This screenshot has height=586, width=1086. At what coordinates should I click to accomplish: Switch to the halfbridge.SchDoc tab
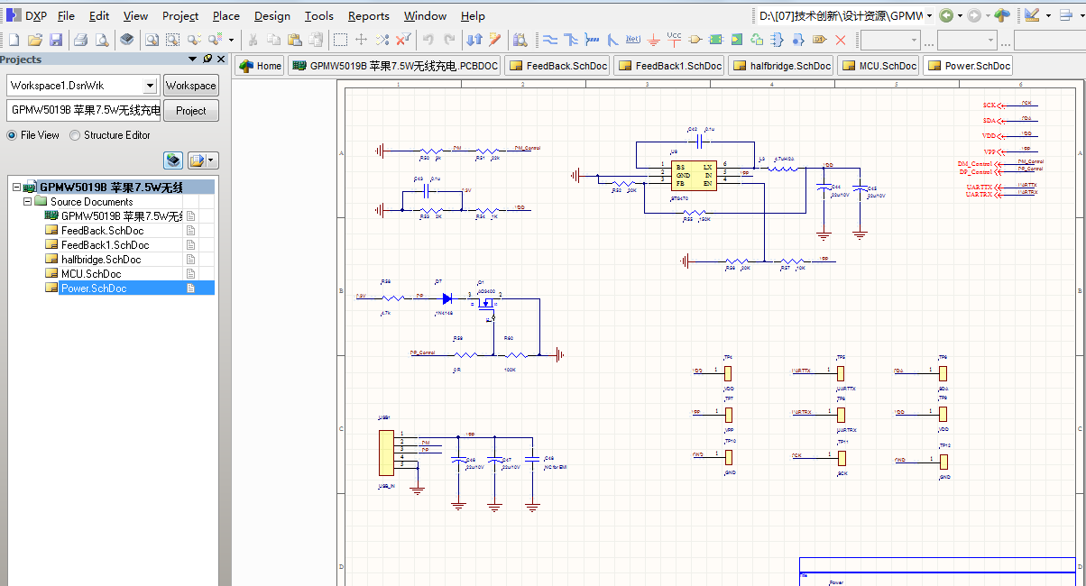[782, 66]
